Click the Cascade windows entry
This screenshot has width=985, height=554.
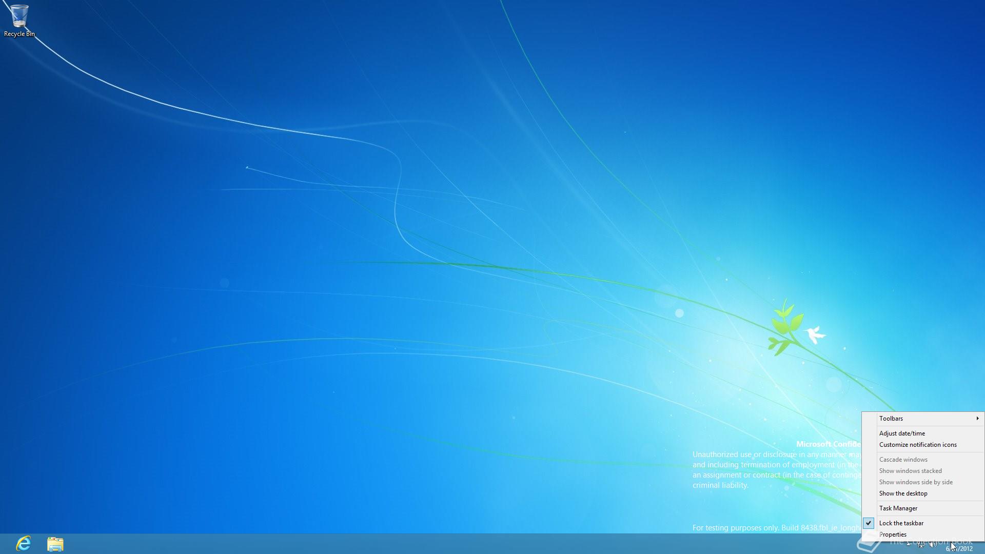click(x=903, y=460)
